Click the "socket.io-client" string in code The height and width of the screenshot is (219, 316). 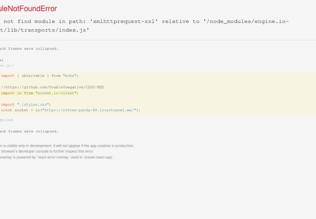[56, 92]
